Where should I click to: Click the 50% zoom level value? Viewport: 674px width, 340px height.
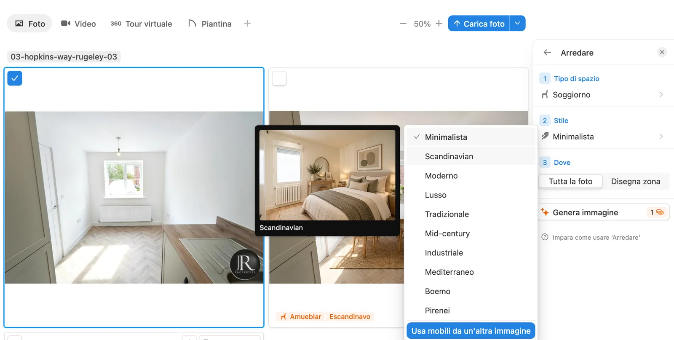point(422,24)
